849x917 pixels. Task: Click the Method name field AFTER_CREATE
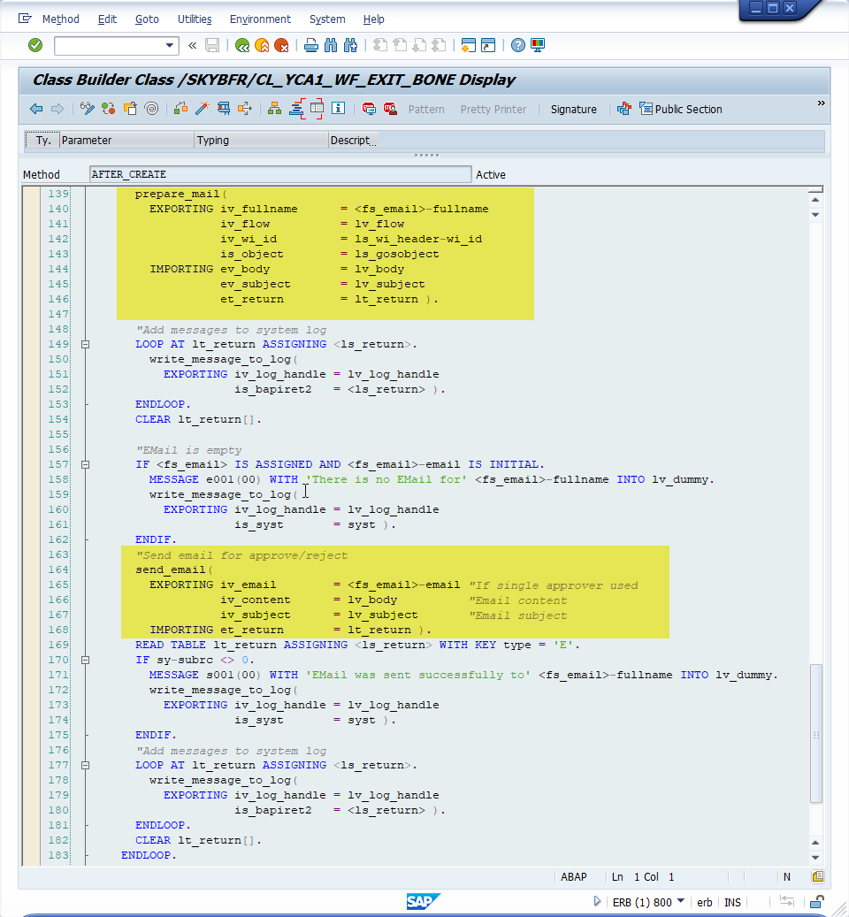[x=280, y=174]
